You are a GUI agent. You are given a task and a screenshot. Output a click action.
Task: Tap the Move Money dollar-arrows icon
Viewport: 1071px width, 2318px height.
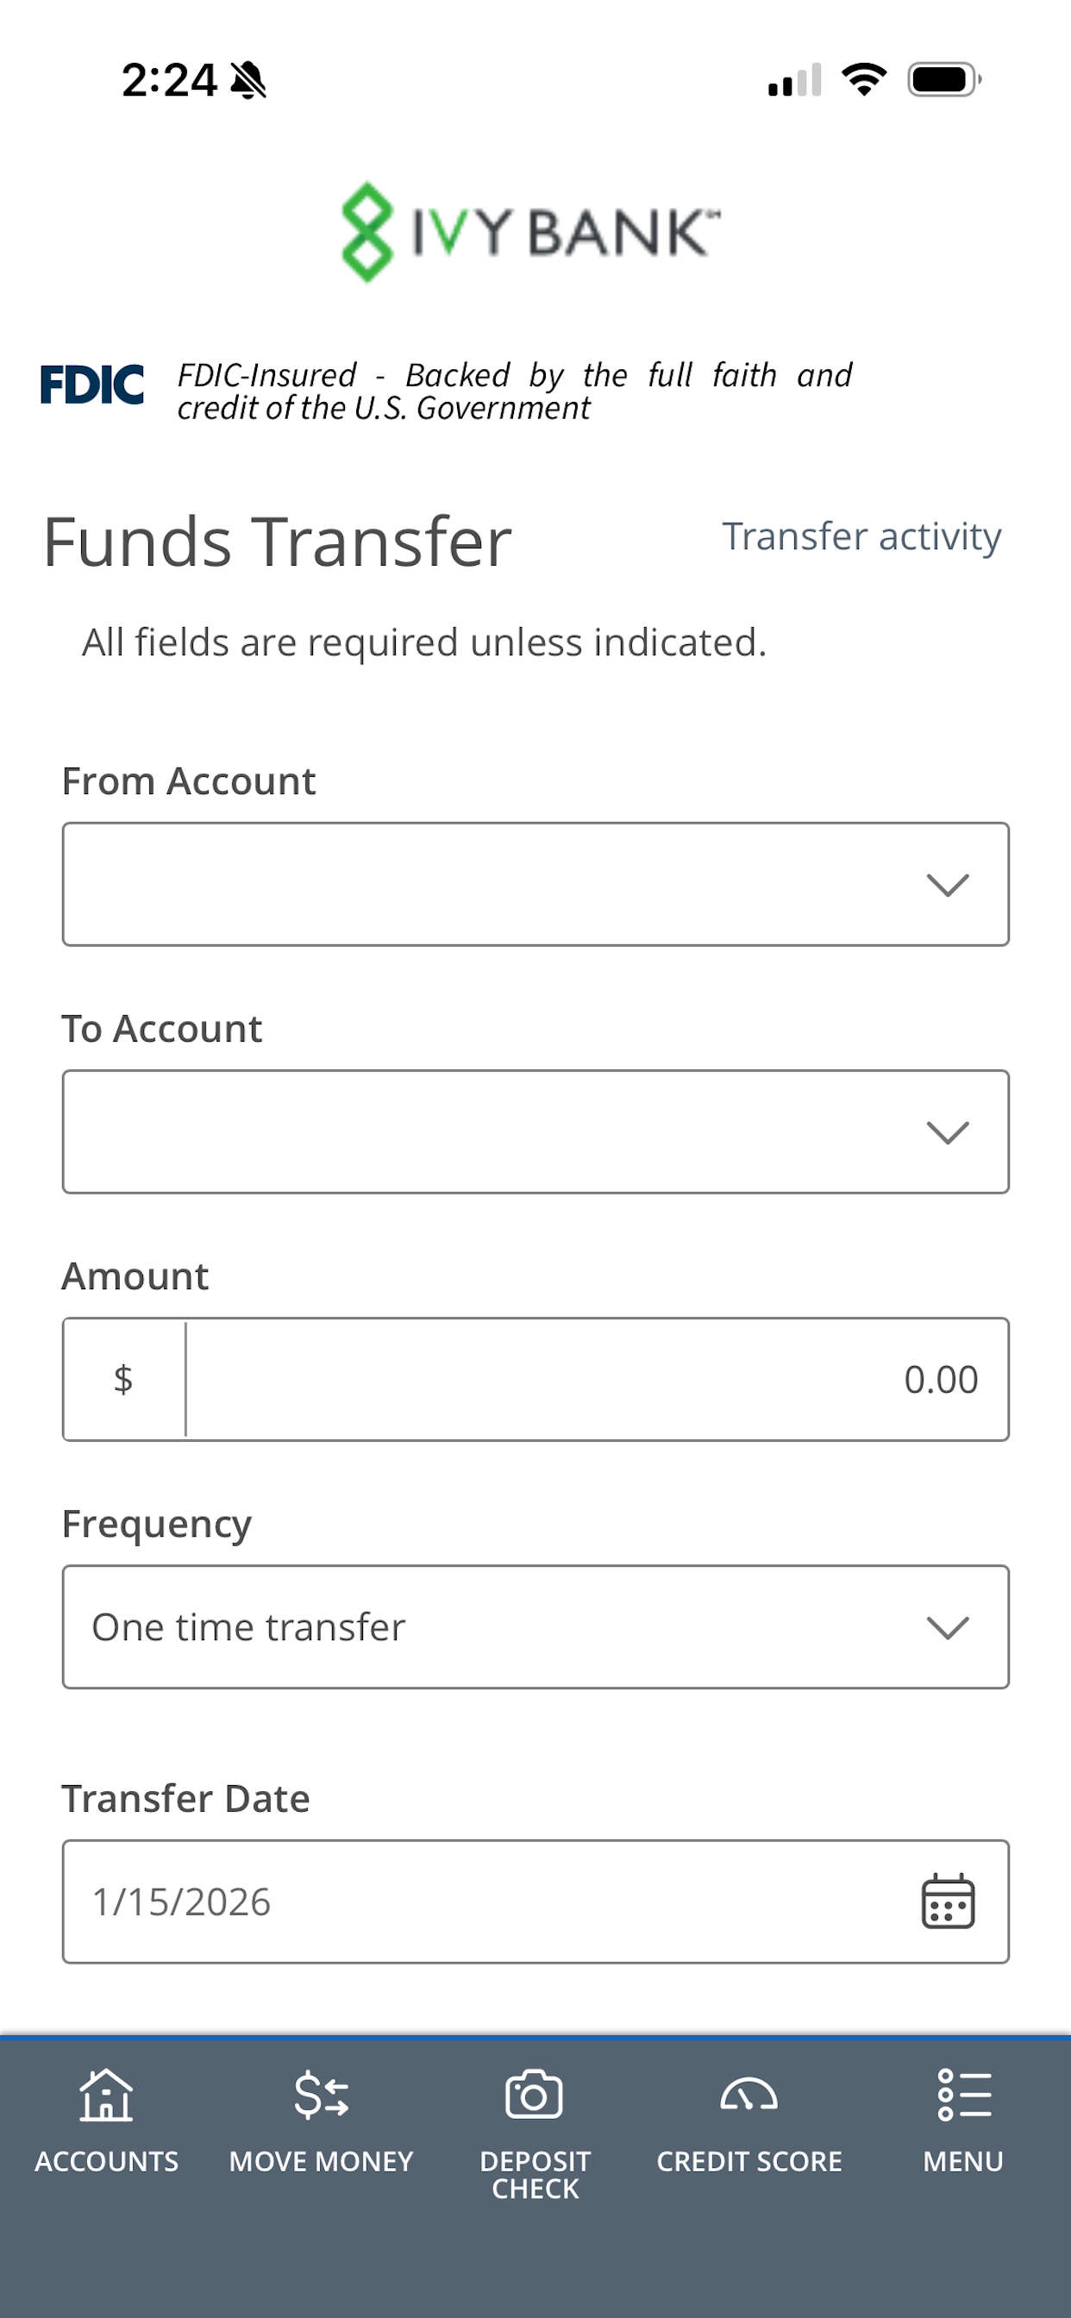tap(322, 2095)
